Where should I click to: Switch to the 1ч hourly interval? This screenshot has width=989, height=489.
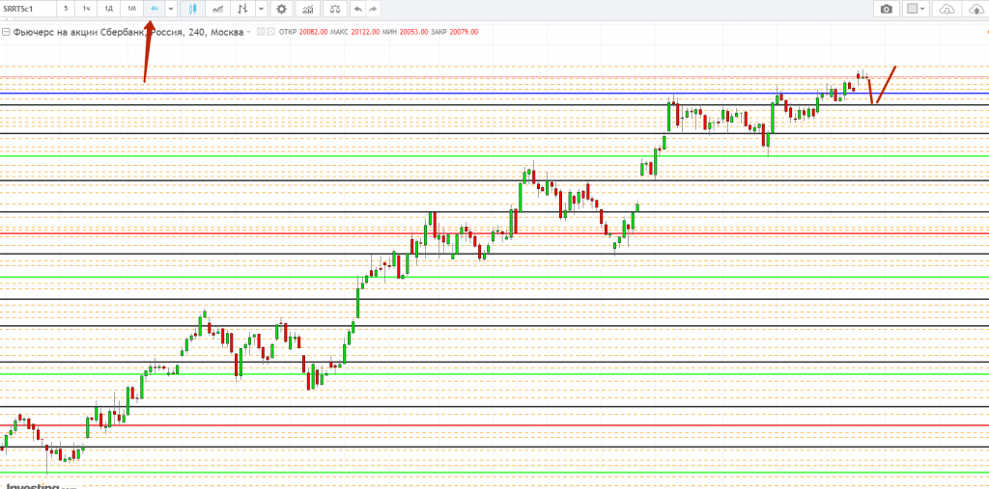[87, 9]
